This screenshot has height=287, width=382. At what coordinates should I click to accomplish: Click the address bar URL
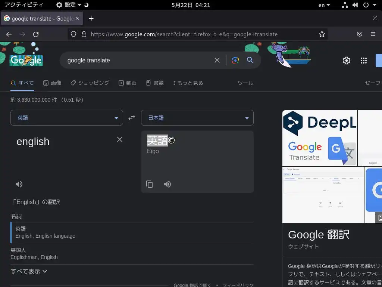point(184,34)
